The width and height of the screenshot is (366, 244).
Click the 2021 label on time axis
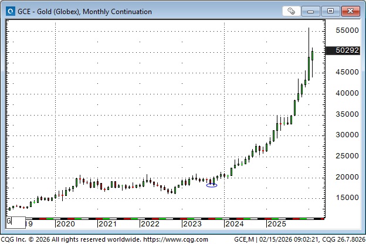[107, 223]
